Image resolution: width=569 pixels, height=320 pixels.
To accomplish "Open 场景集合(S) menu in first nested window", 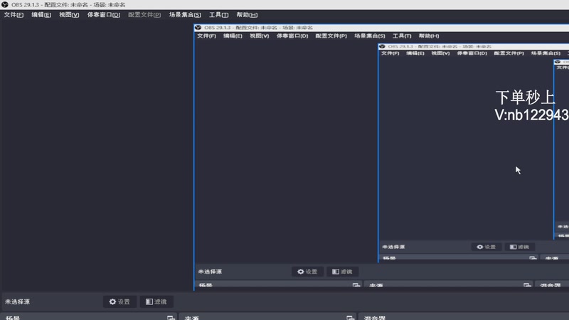I will pos(369,36).
